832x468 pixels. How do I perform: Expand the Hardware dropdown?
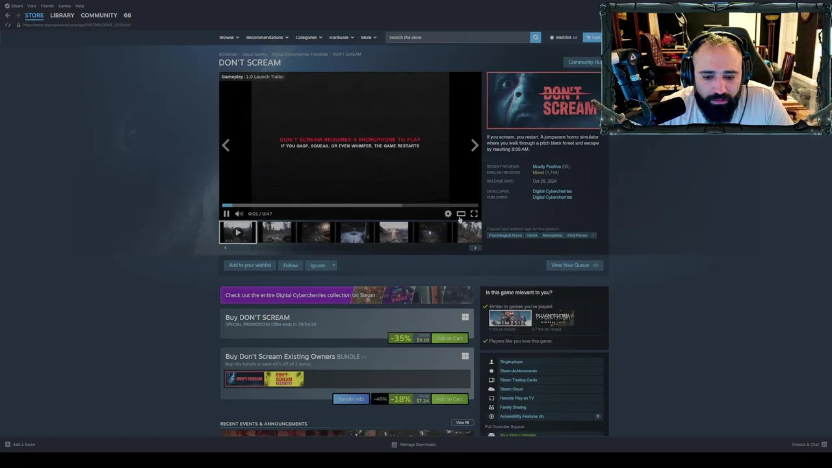341,37
